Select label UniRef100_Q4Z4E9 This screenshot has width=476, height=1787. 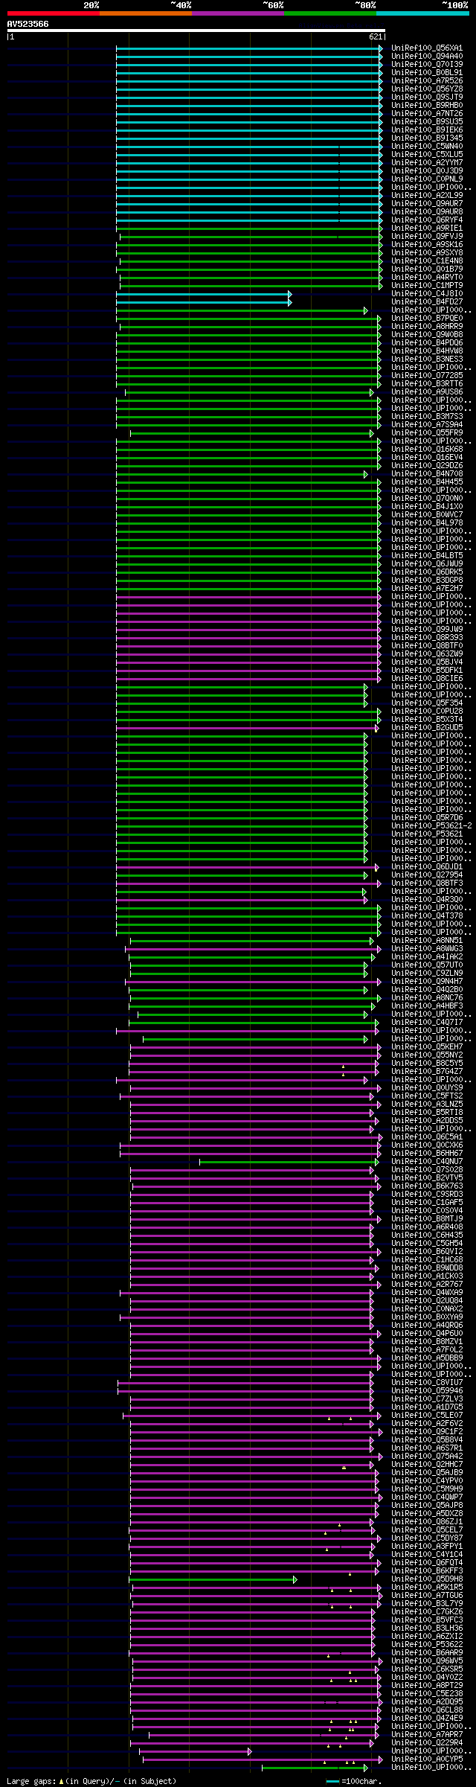coord(427,1718)
